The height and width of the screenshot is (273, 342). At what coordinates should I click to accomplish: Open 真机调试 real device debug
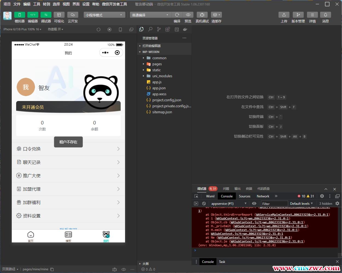202,15
